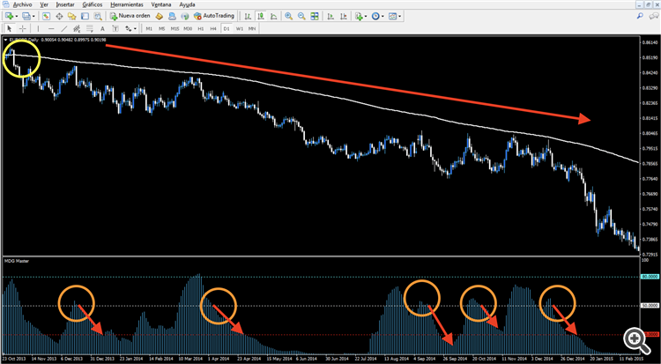Image resolution: width=661 pixels, height=364 pixels.
Task: Switch the chart to Bar Chart mode
Action: pyautogui.click(x=248, y=16)
